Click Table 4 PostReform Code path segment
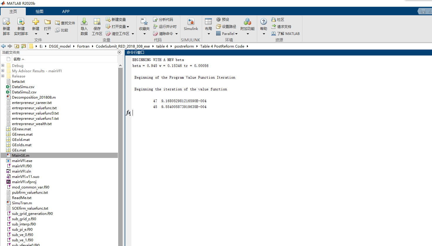 [222, 46]
